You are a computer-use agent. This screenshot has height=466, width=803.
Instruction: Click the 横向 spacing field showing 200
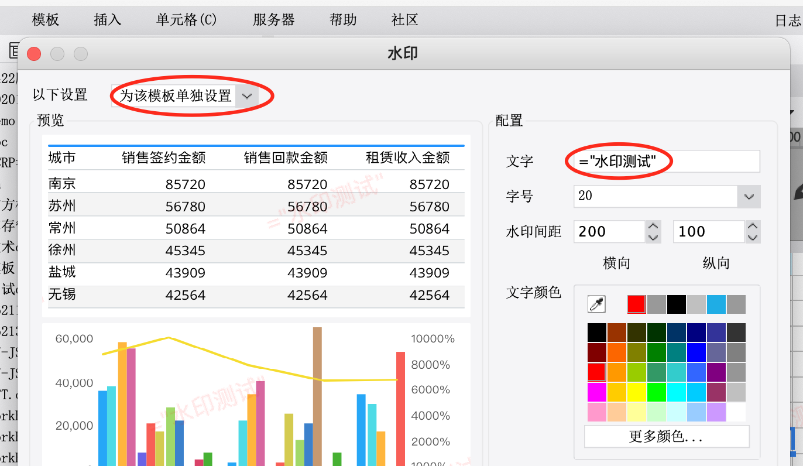click(609, 231)
